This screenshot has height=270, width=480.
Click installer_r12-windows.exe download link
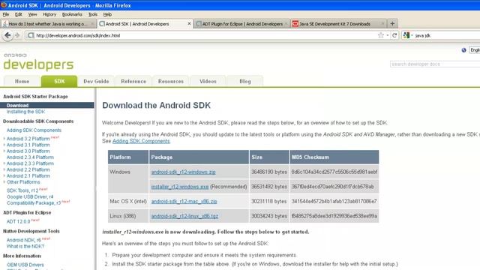pyautogui.click(x=180, y=187)
